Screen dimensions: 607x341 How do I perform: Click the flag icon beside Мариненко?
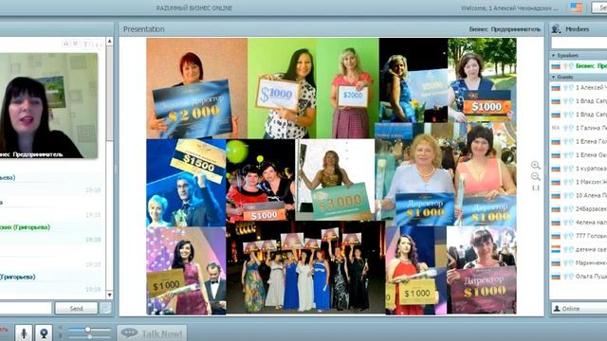pos(556,263)
